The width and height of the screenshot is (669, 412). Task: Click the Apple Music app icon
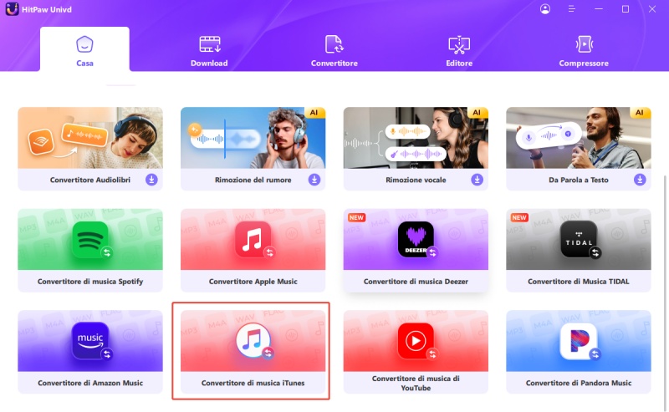tap(253, 239)
